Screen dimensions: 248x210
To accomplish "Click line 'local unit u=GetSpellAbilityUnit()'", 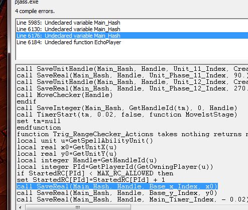I will pyautogui.click(x=85, y=141).
